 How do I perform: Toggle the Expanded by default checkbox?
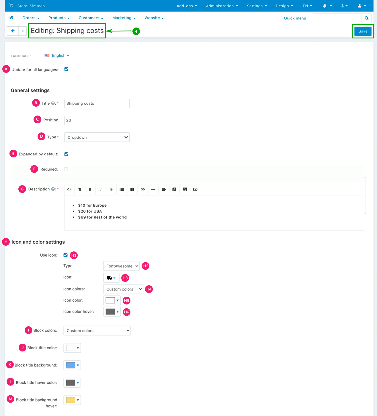(66, 154)
